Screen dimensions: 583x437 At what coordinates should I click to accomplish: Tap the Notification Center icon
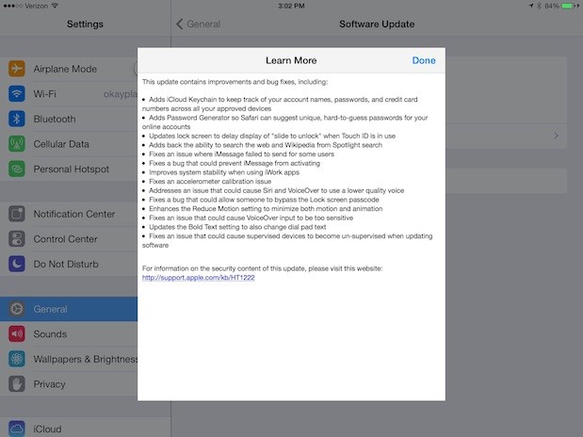click(17, 214)
